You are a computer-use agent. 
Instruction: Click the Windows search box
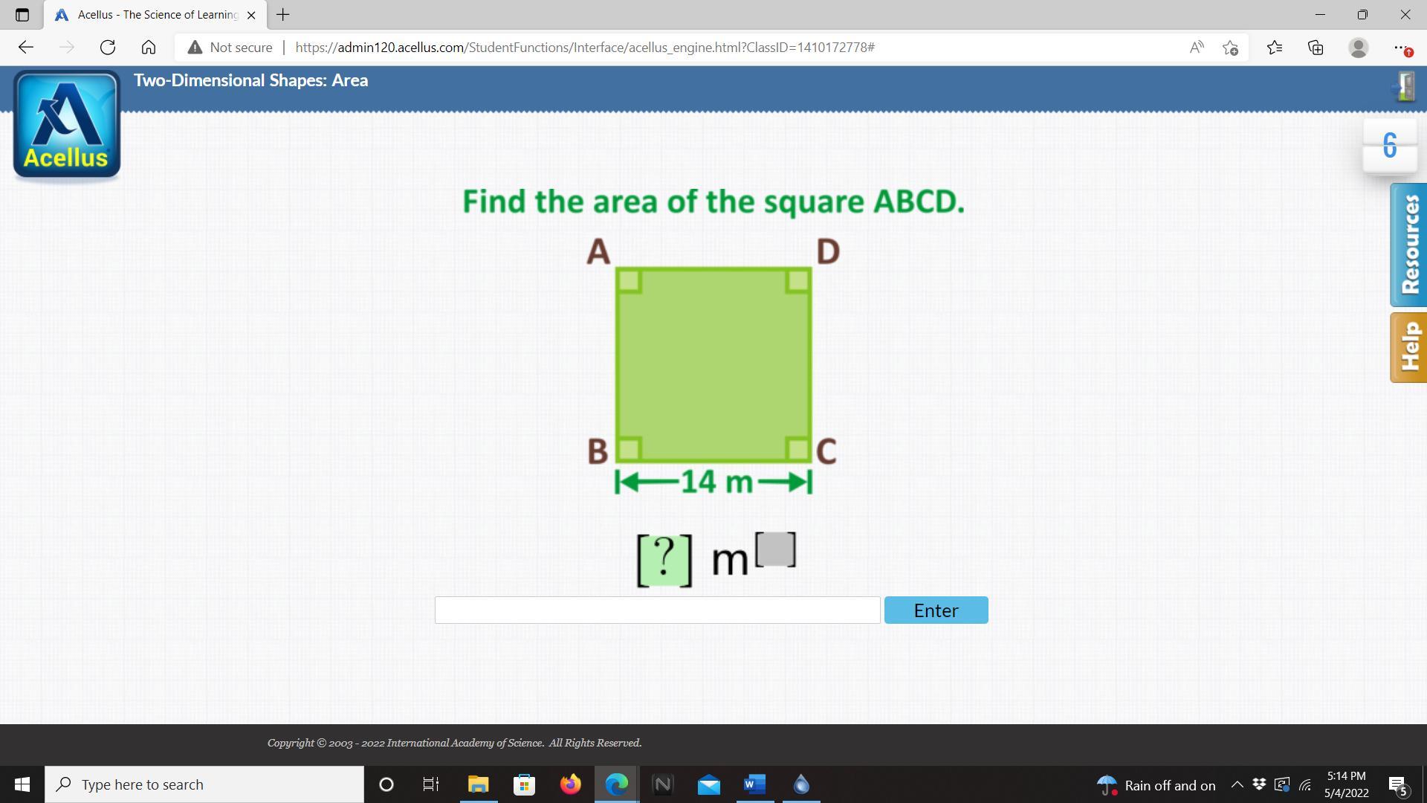(204, 784)
